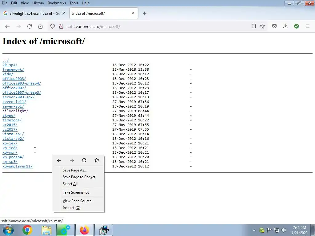
Task: Choose Save Page to Pocket
Action: (78, 177)
